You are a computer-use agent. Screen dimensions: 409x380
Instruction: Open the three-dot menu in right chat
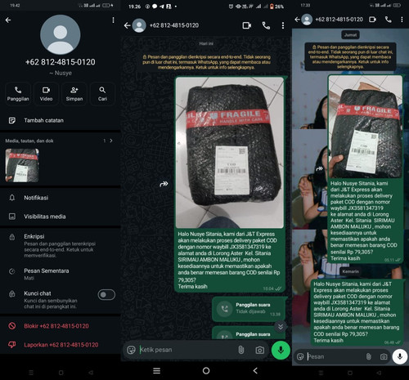pyautogui.click(x=402, y=20)
